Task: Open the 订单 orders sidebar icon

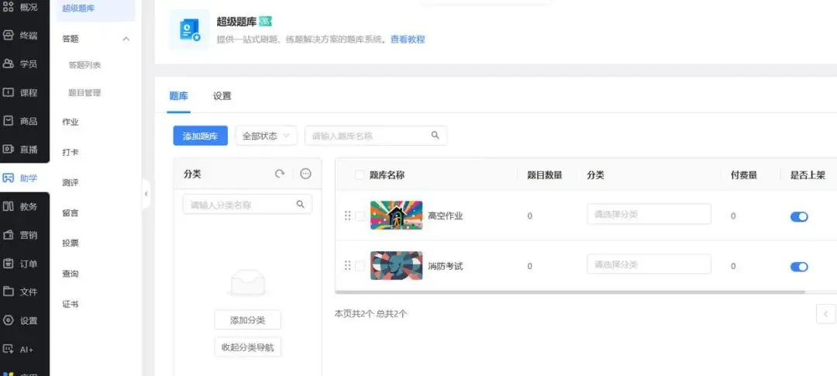Action: [8, 264]
